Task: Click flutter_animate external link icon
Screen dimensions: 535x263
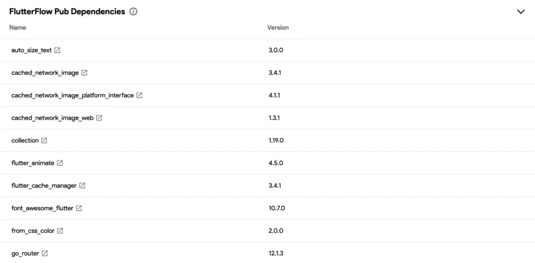Action: point(60,163)
